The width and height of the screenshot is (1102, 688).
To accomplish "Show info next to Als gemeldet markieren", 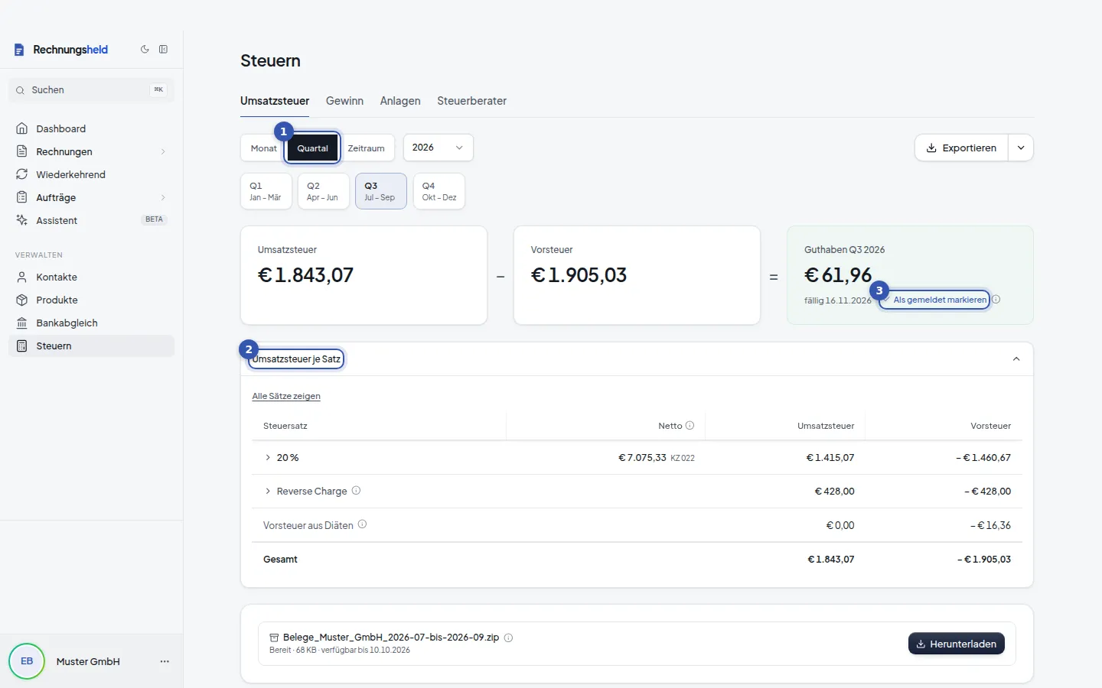I will (996, 300).
